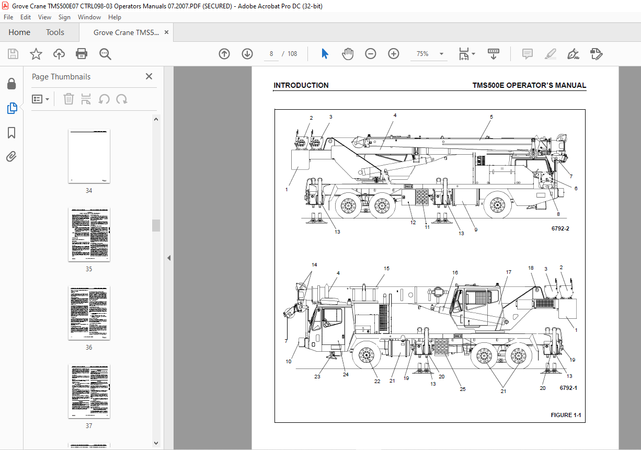This screenshot has width=641, height=450.
Task: Collapse the navigation pane arrow
Action: [x=169, y=258]
